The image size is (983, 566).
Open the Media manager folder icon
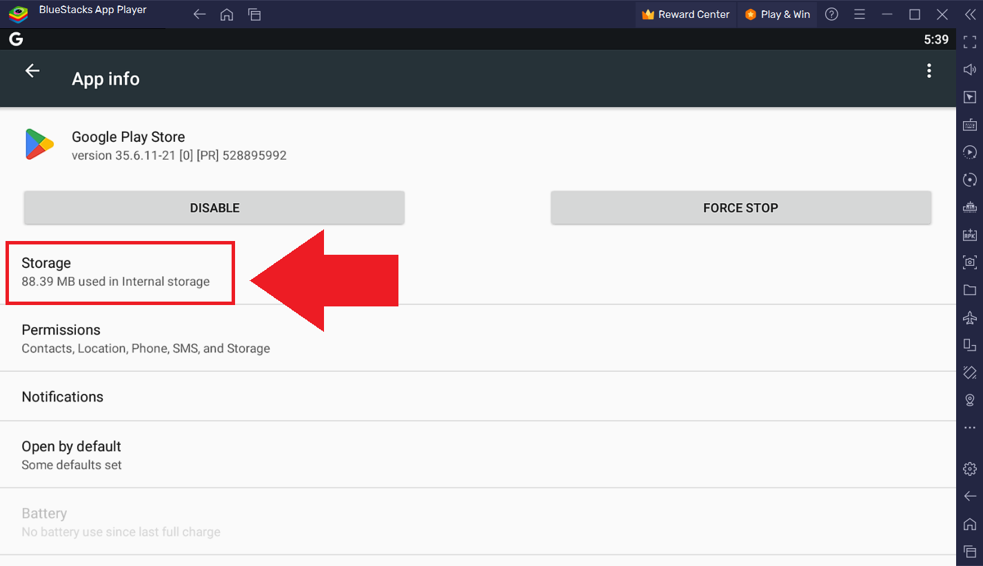coord(969,290)
